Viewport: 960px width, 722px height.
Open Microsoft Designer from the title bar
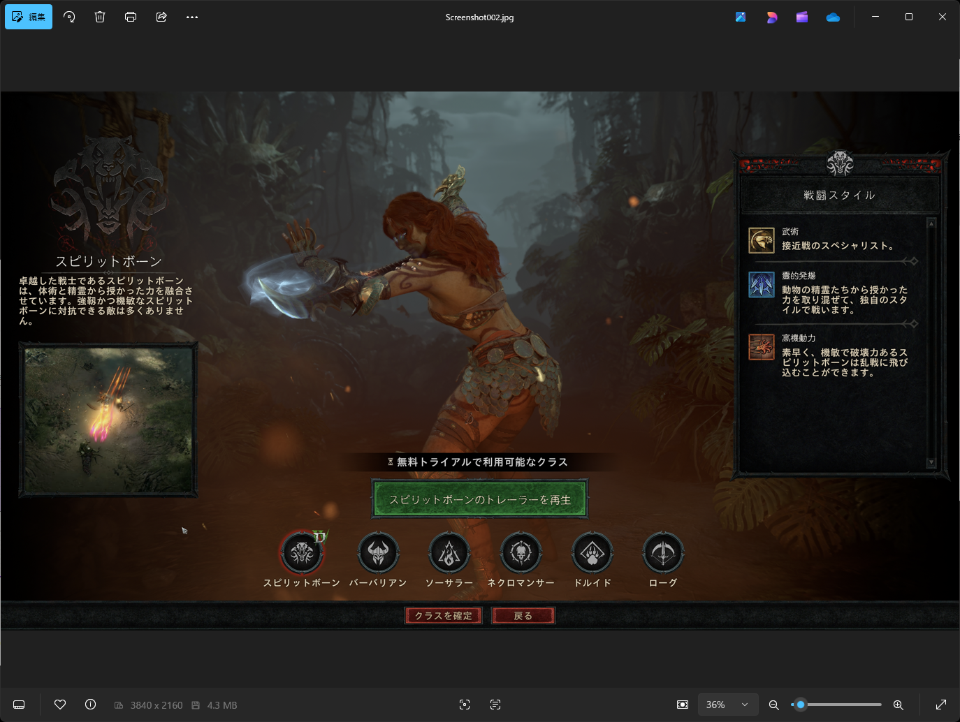coord(771,17)
